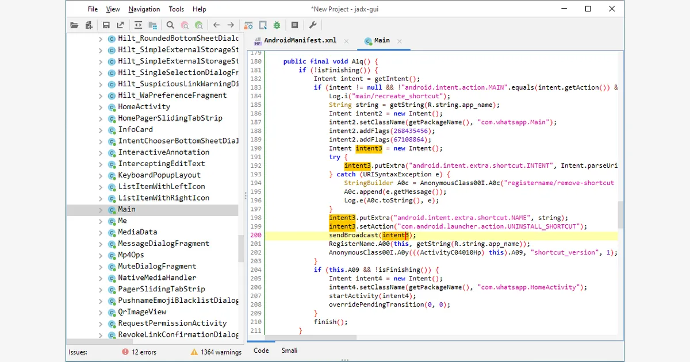This screenshot has height=362, width=690.
Task: Click the 12 errors status indicator
Action: 139,352
